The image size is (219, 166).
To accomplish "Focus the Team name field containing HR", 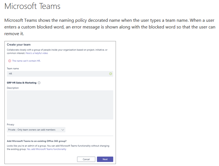I will (x=56, y=74).
